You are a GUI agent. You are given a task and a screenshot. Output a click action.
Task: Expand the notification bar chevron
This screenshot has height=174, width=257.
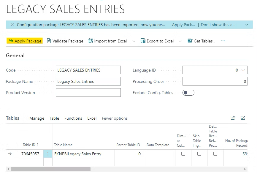click(x=247, y=25)
